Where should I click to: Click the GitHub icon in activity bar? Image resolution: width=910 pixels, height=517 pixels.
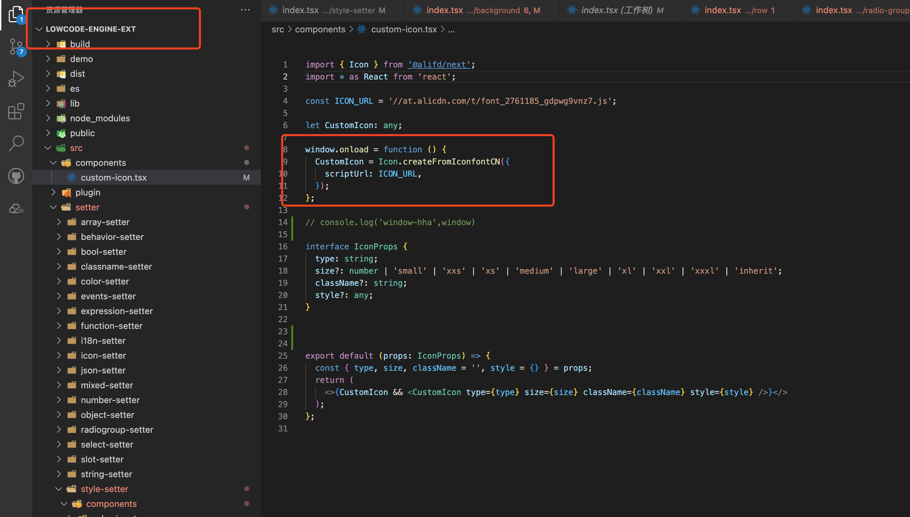[16, 175]
